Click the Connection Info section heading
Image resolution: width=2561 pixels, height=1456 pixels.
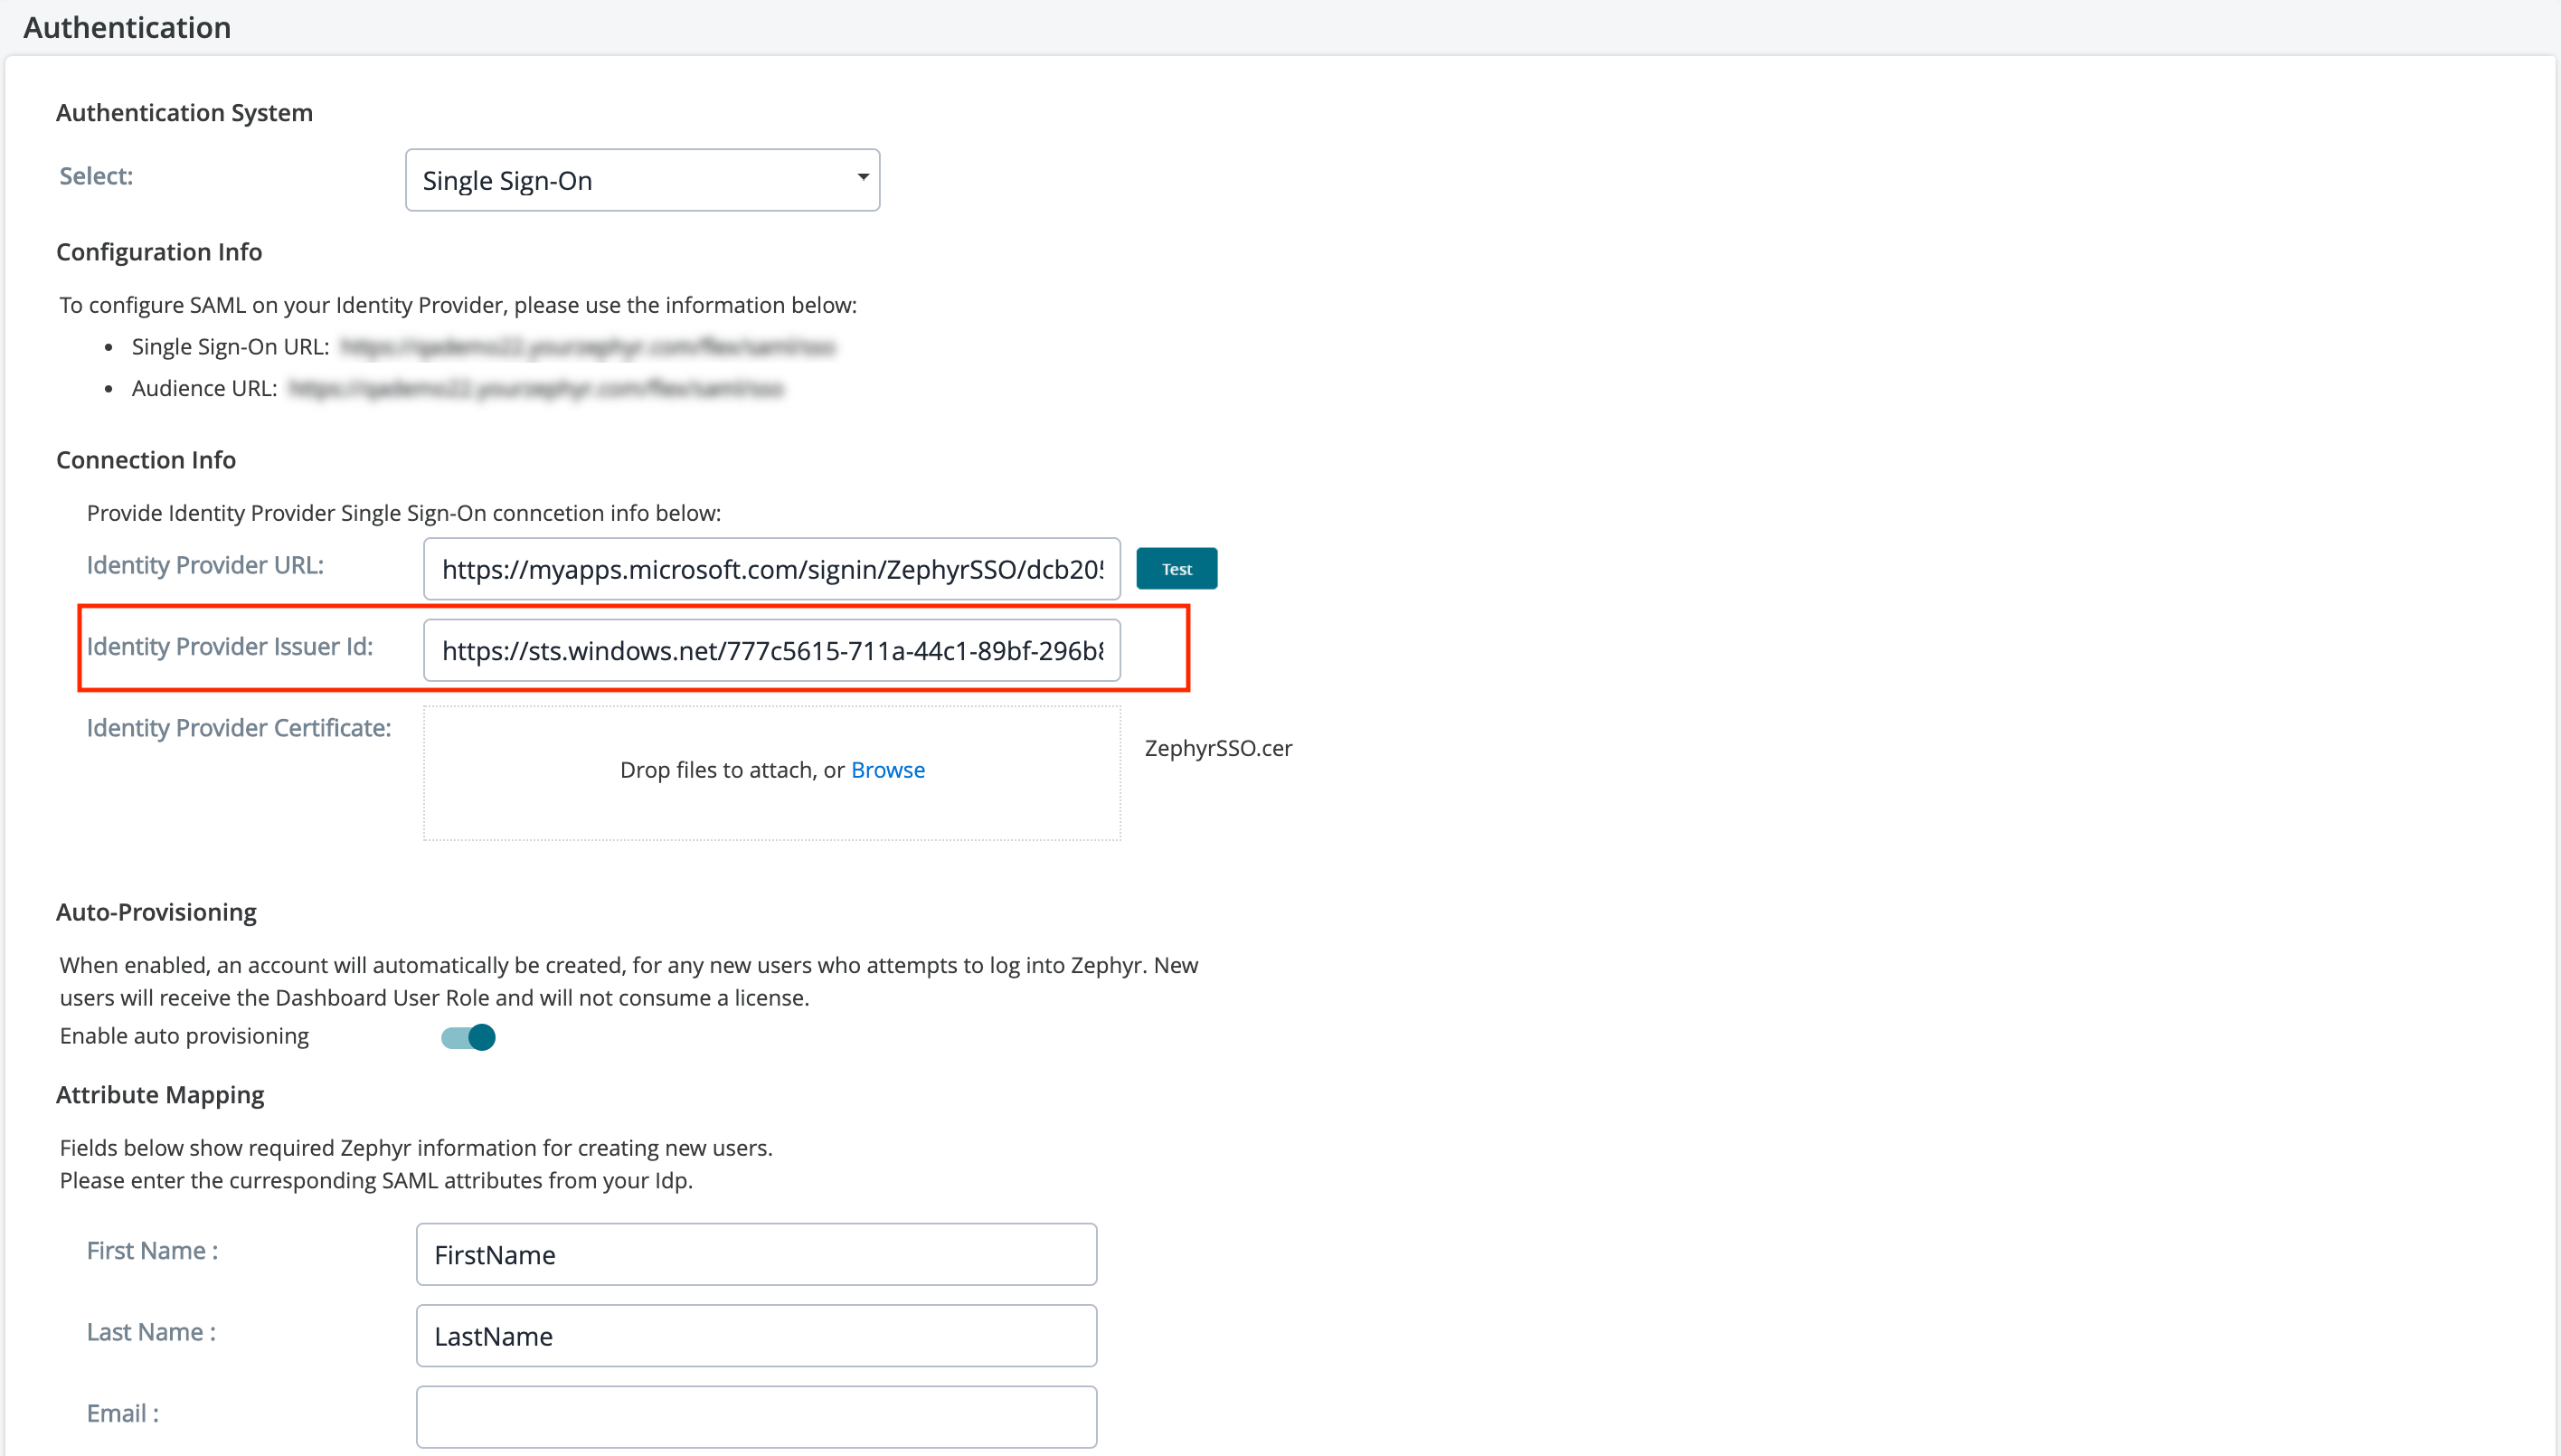pyautogui.click(x=146, y=460)
